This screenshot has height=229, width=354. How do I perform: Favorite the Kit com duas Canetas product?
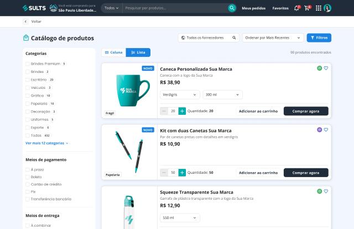[x=326, y=130]
